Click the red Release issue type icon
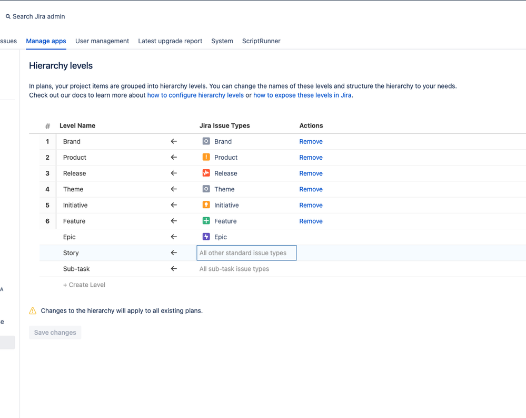Image resolution: width=526 pixels, height=418 pixels. (206, 173)
